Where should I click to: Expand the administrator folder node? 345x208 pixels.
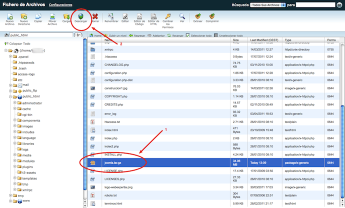[14, 102]
